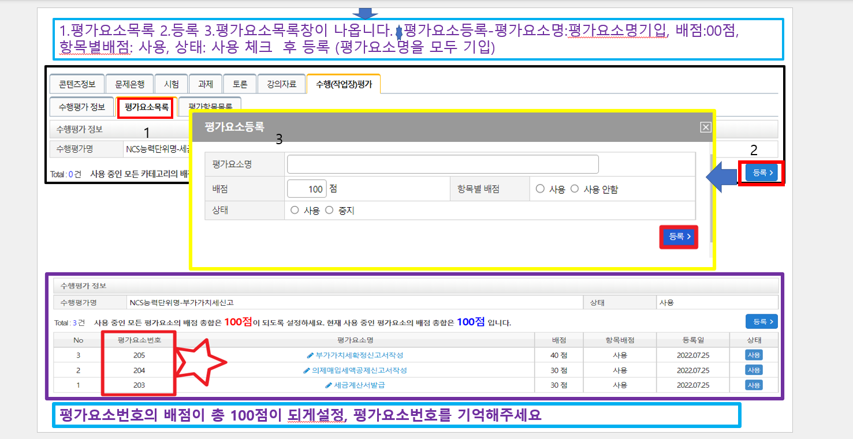Select 중지 radio in 상태 row
This screenshot has width=853, height=439.
(330, 211)
